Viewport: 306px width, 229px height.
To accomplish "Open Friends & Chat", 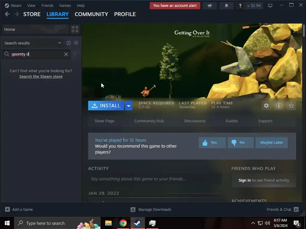I will click(x=283, y=210).
